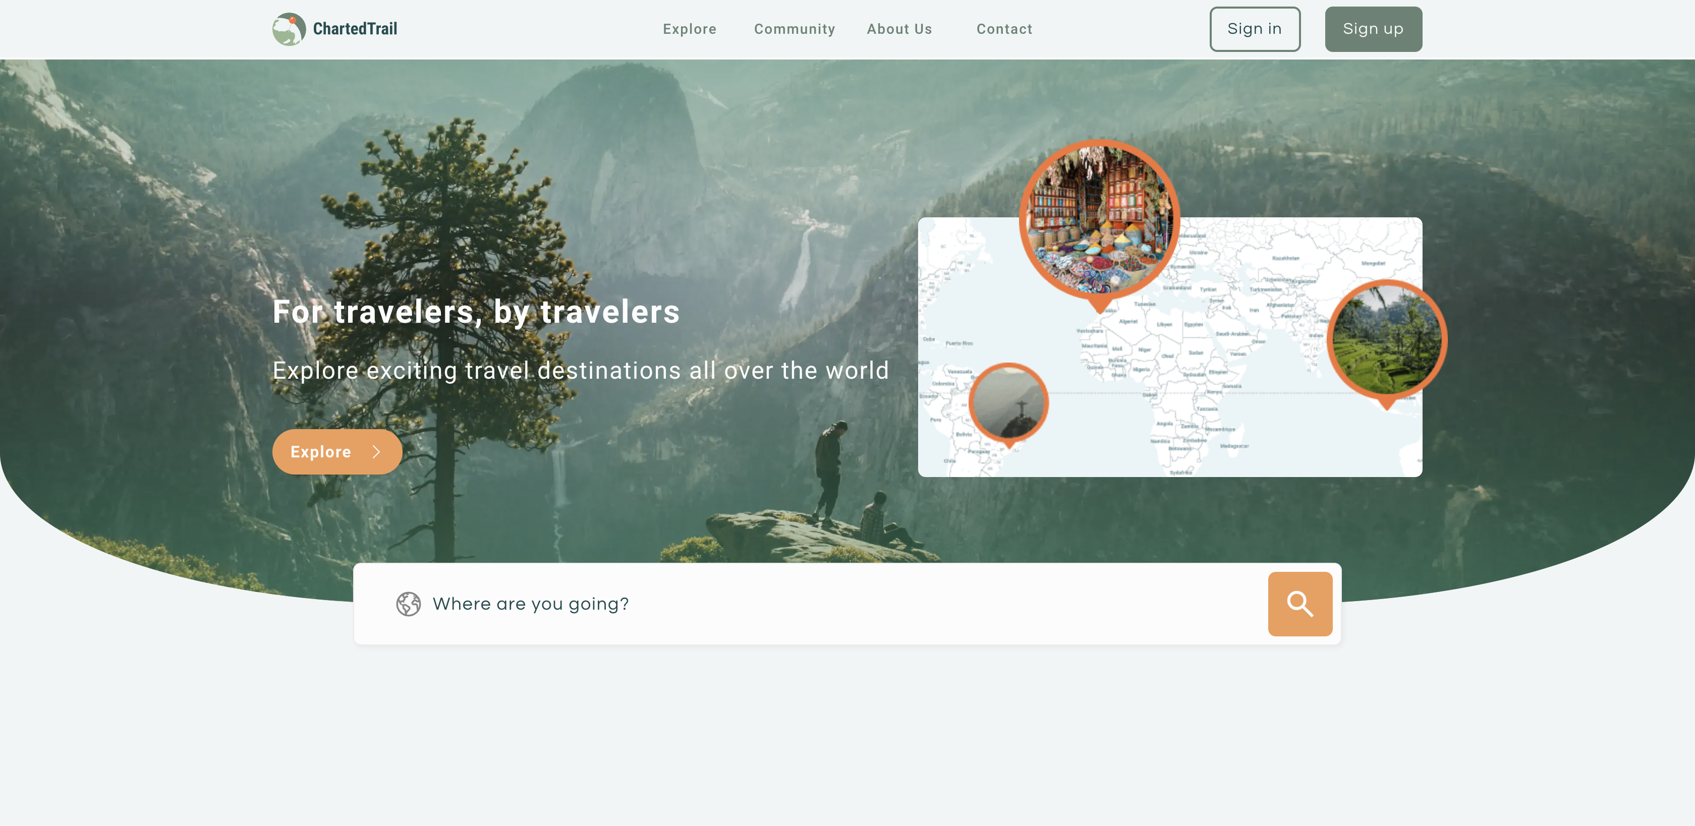Click the orange magnifying glass search button
1695x826 pixels.
[1299, 603]
